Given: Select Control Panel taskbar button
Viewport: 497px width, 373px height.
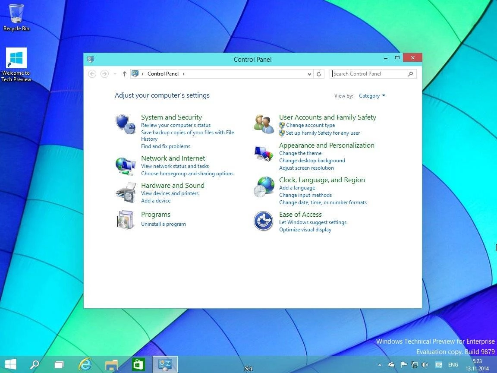Looking at the screenshot, I should click(x=165, y=364).
